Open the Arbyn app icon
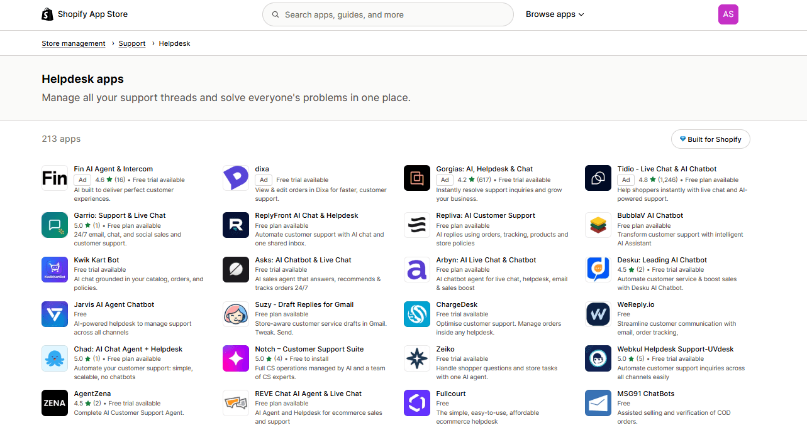Image resolution: width=807 pixels, height=440 pixels. tap(417, 269)
